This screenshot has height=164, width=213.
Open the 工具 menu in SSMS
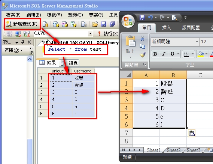113,15
